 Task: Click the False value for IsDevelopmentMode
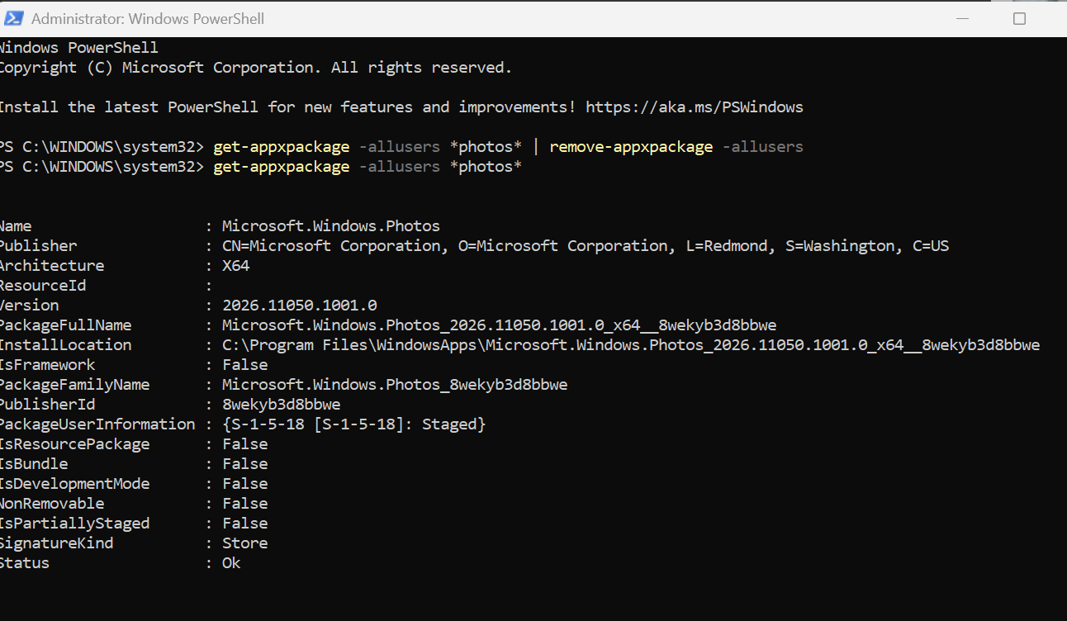coord(244,484)
